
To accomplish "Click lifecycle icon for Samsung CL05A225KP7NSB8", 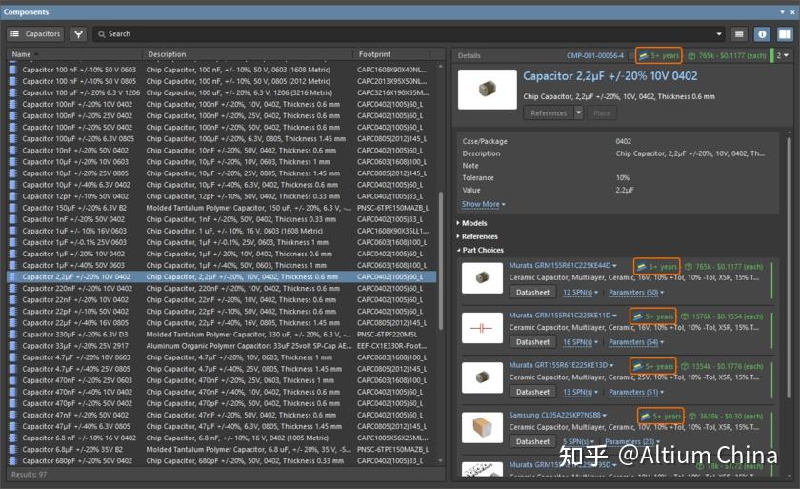I will pos(645,416).
